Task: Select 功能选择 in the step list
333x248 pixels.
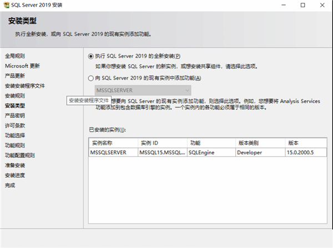Action: [15, 136]
